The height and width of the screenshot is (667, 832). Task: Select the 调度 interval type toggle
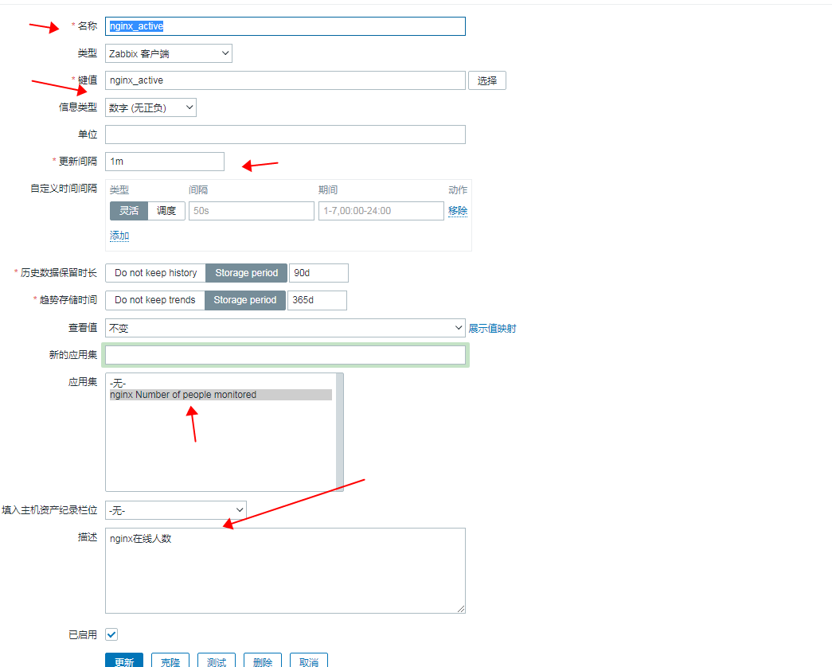[x=166, y=211]
